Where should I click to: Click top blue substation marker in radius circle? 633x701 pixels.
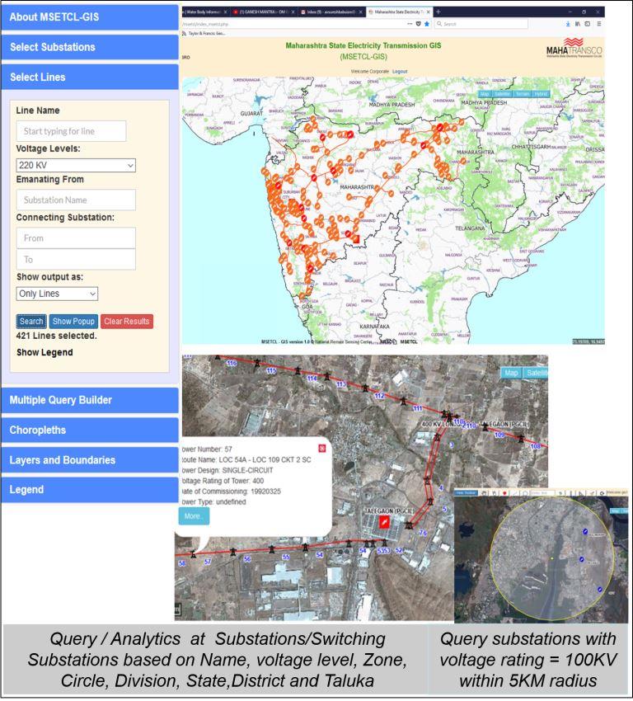pos(585,532)
